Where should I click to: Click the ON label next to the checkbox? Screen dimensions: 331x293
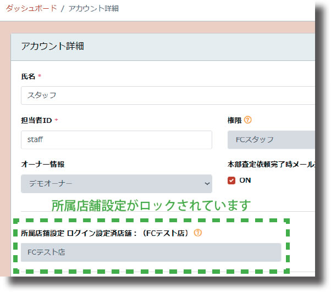pos(245,180)
